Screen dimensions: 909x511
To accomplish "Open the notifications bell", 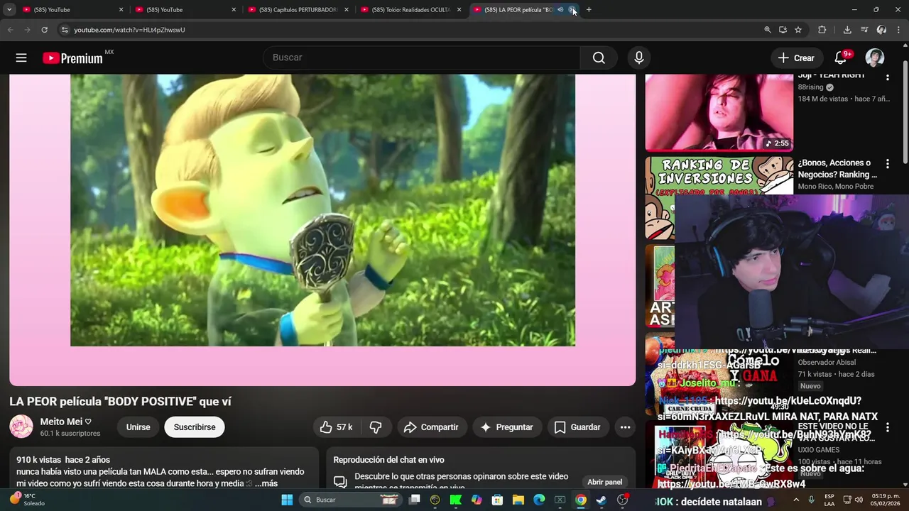I will point(841,58).
